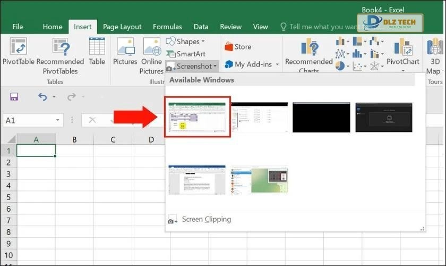This screenshot has width=446, height=266.
Task: Insert a Table
Action: pyautogui.click(x=97, y=51)
